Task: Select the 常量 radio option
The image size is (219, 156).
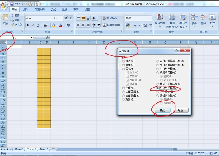Action: point(123,65)
